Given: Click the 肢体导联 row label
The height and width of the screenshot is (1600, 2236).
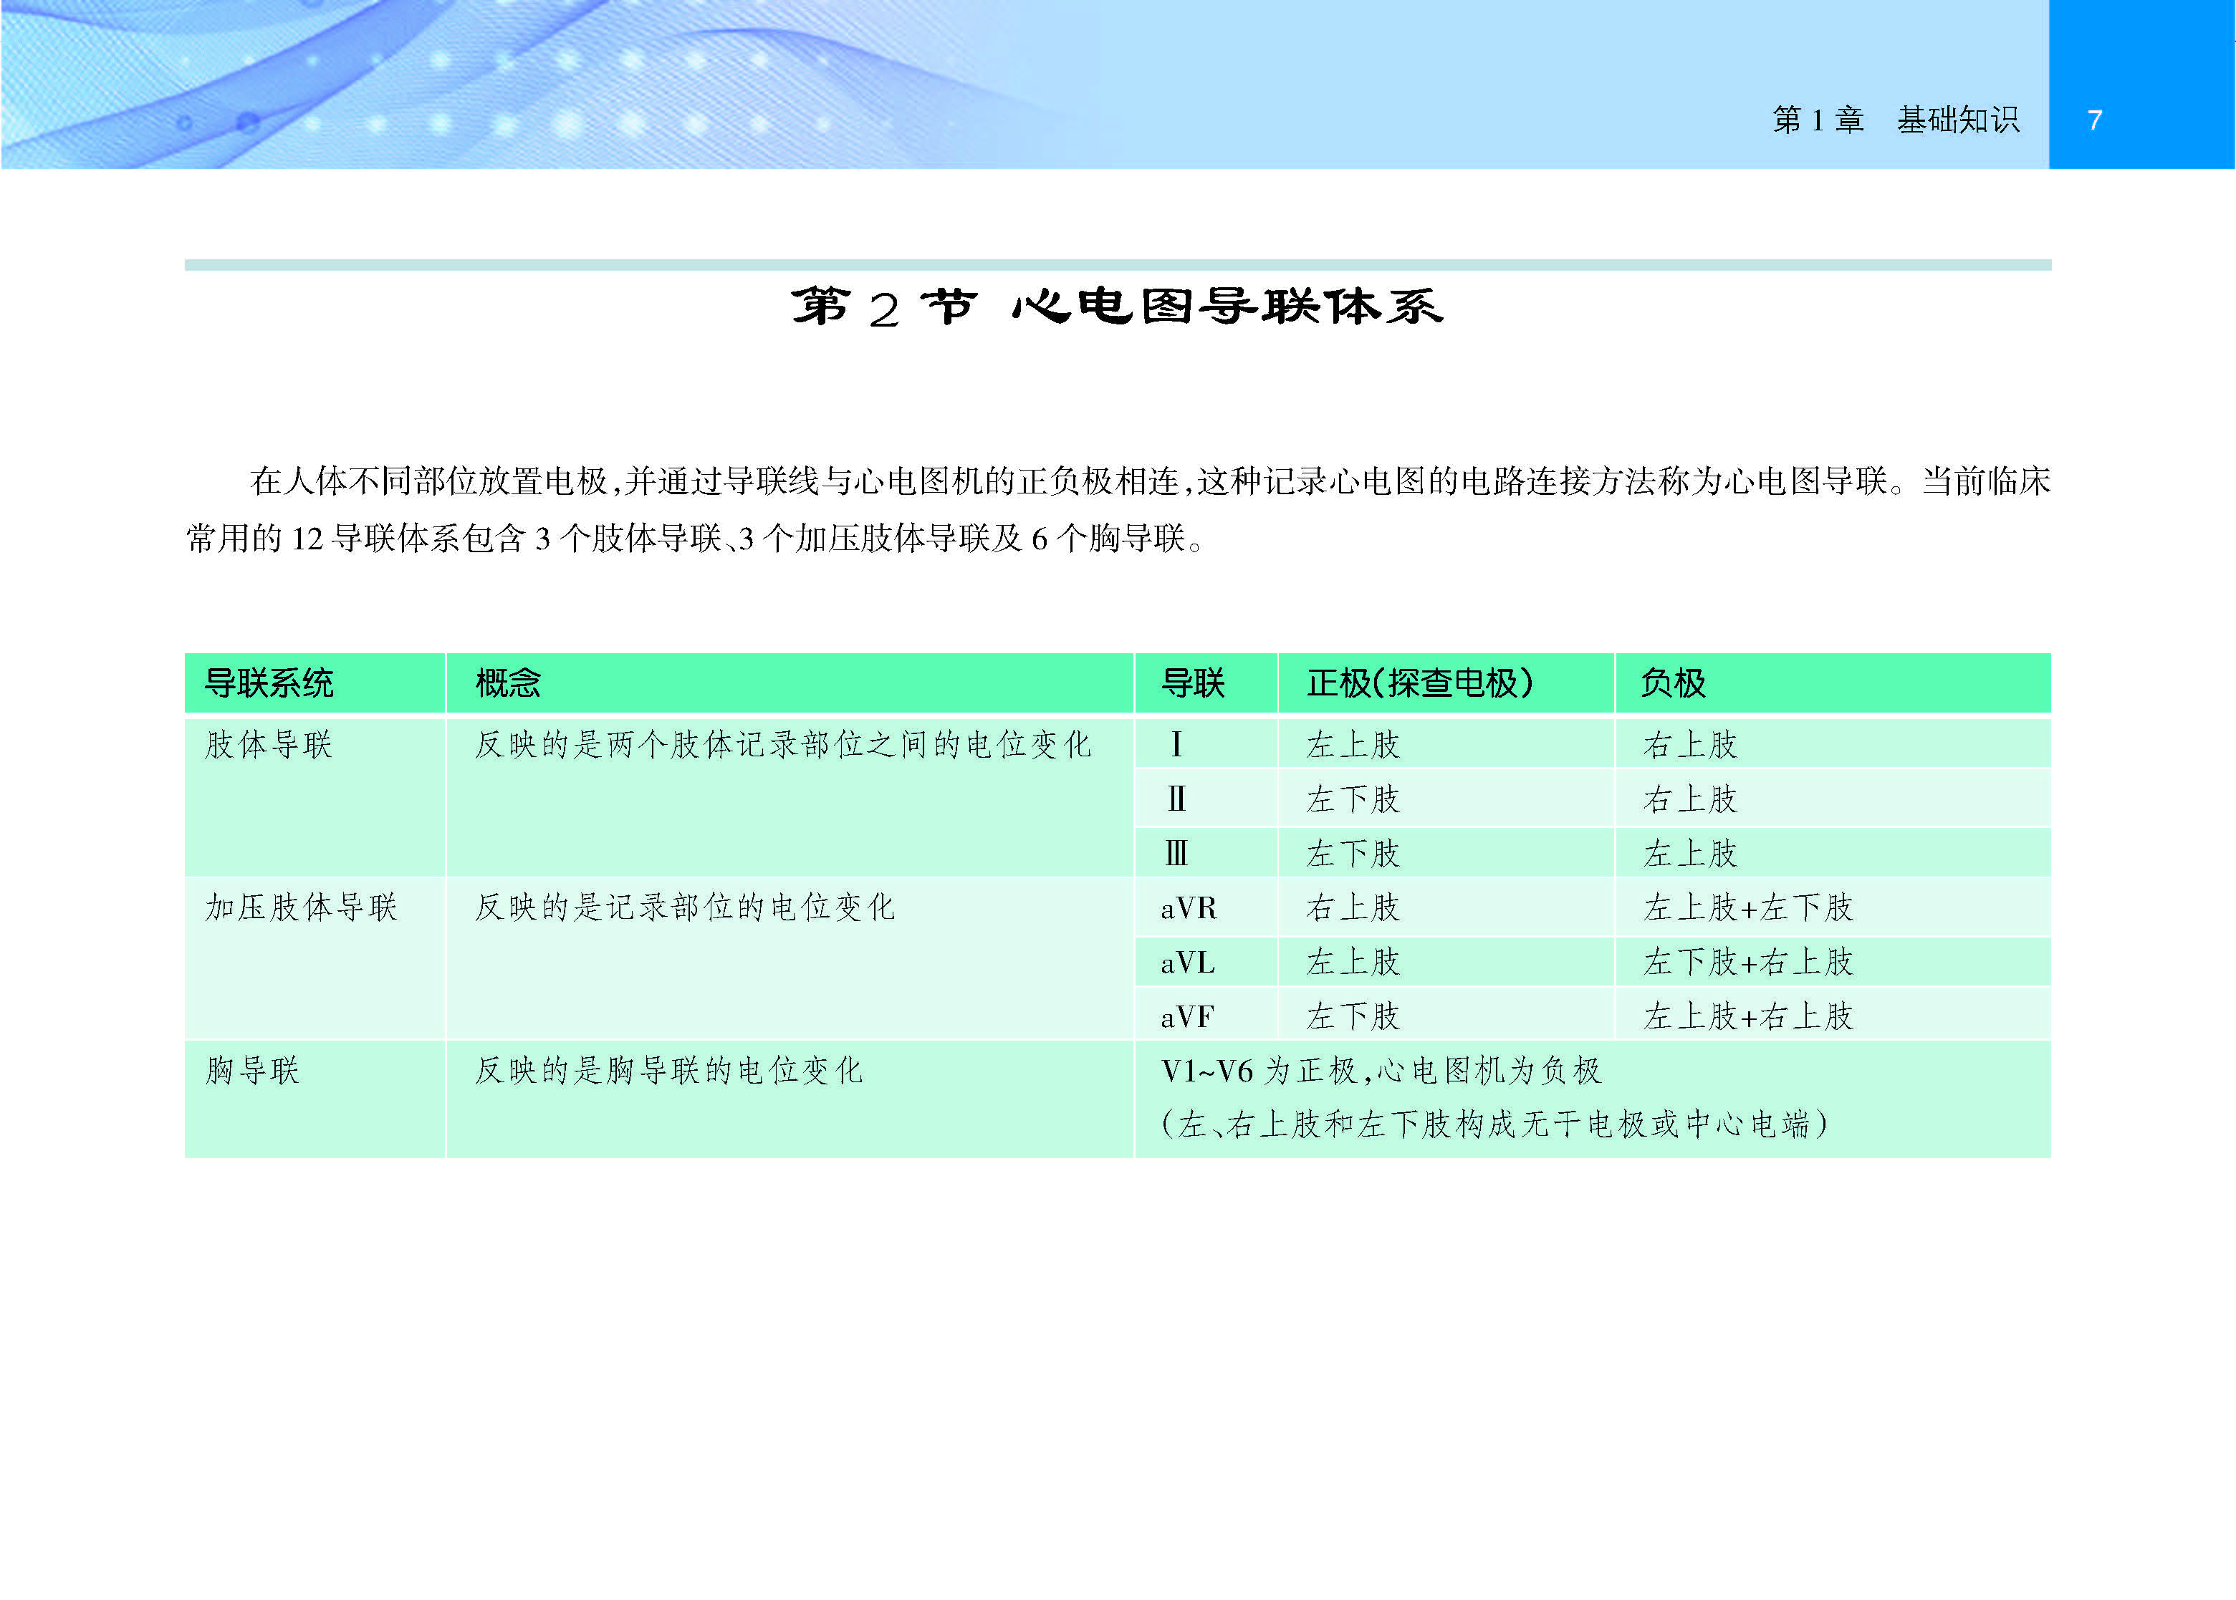Looking at the screenshot, I should (269, 745).
